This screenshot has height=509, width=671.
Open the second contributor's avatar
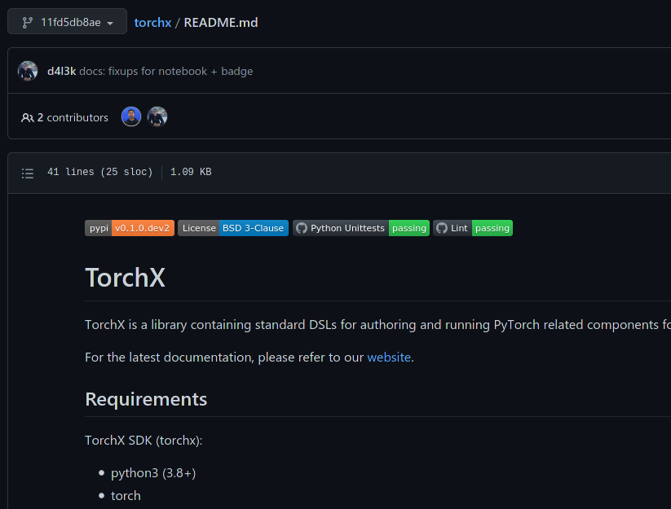pyautogui.click(x=157, y=116)
